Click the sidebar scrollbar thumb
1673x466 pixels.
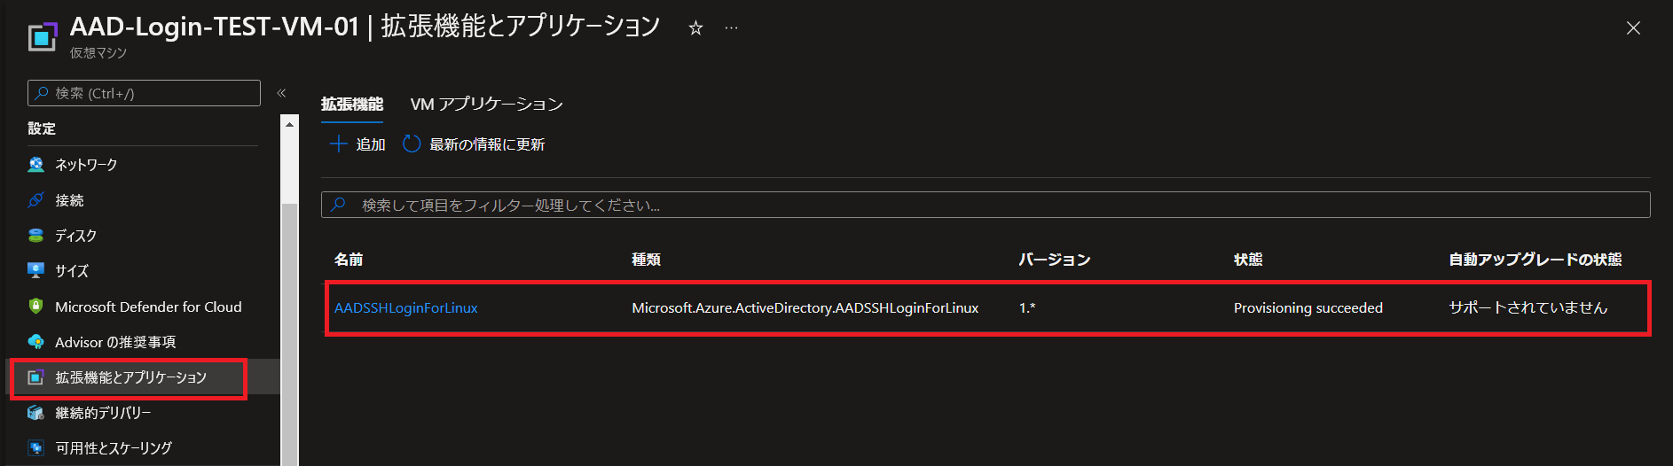coord(289,334)
